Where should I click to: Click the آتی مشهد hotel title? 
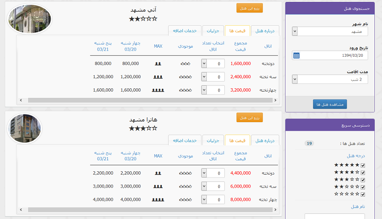point(143,10)
